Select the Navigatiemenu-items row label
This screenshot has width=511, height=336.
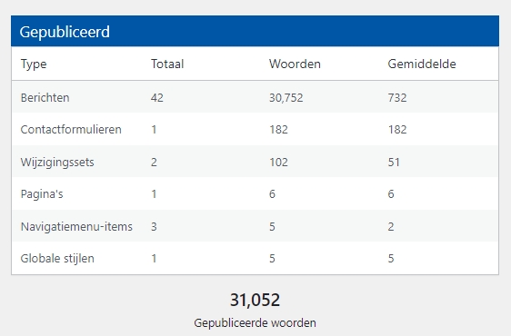pyautogui.click(x=76, y=226)
